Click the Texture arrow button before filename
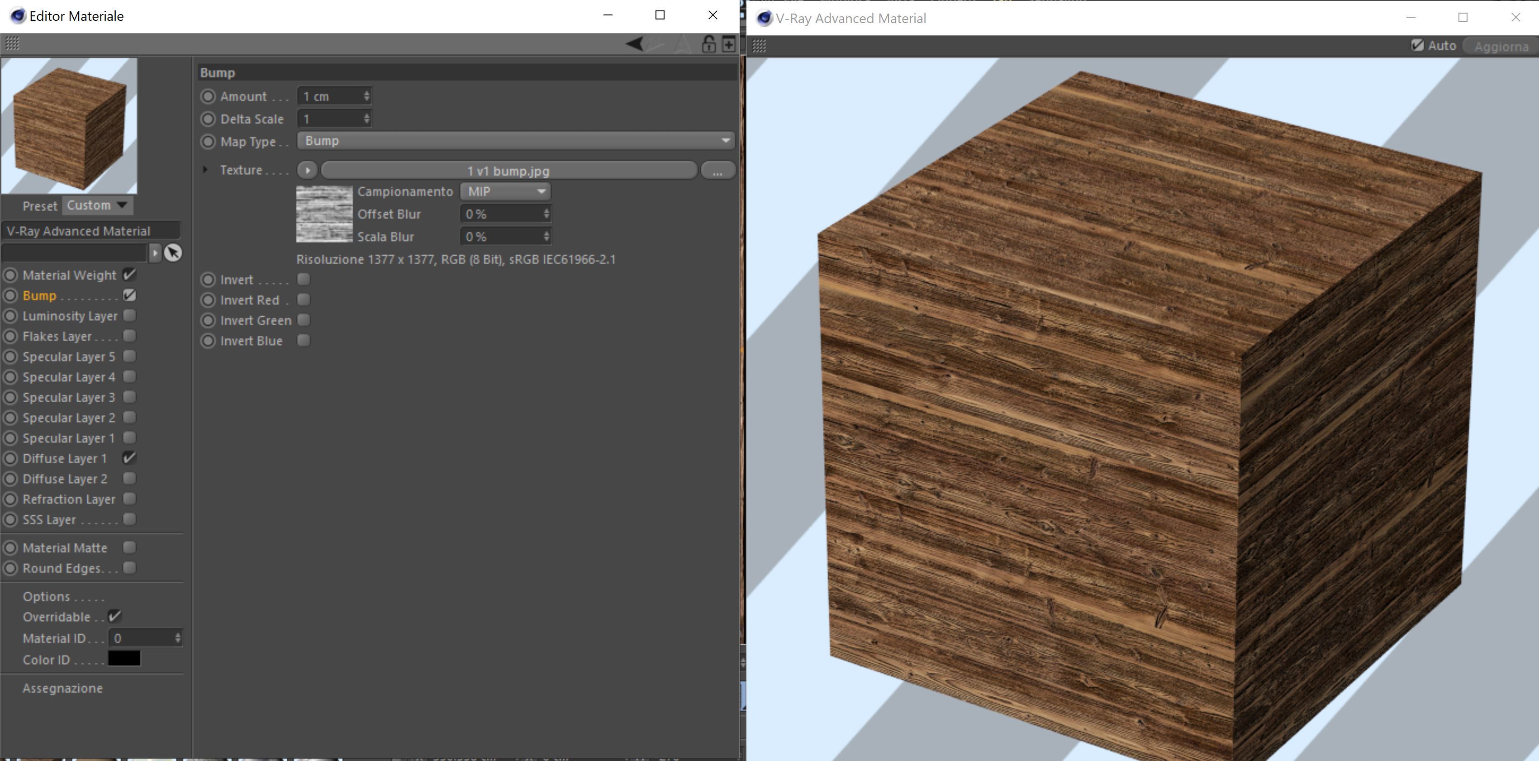Image resolution: width=1539 pixels, height=761 pixels. [307, 170]
